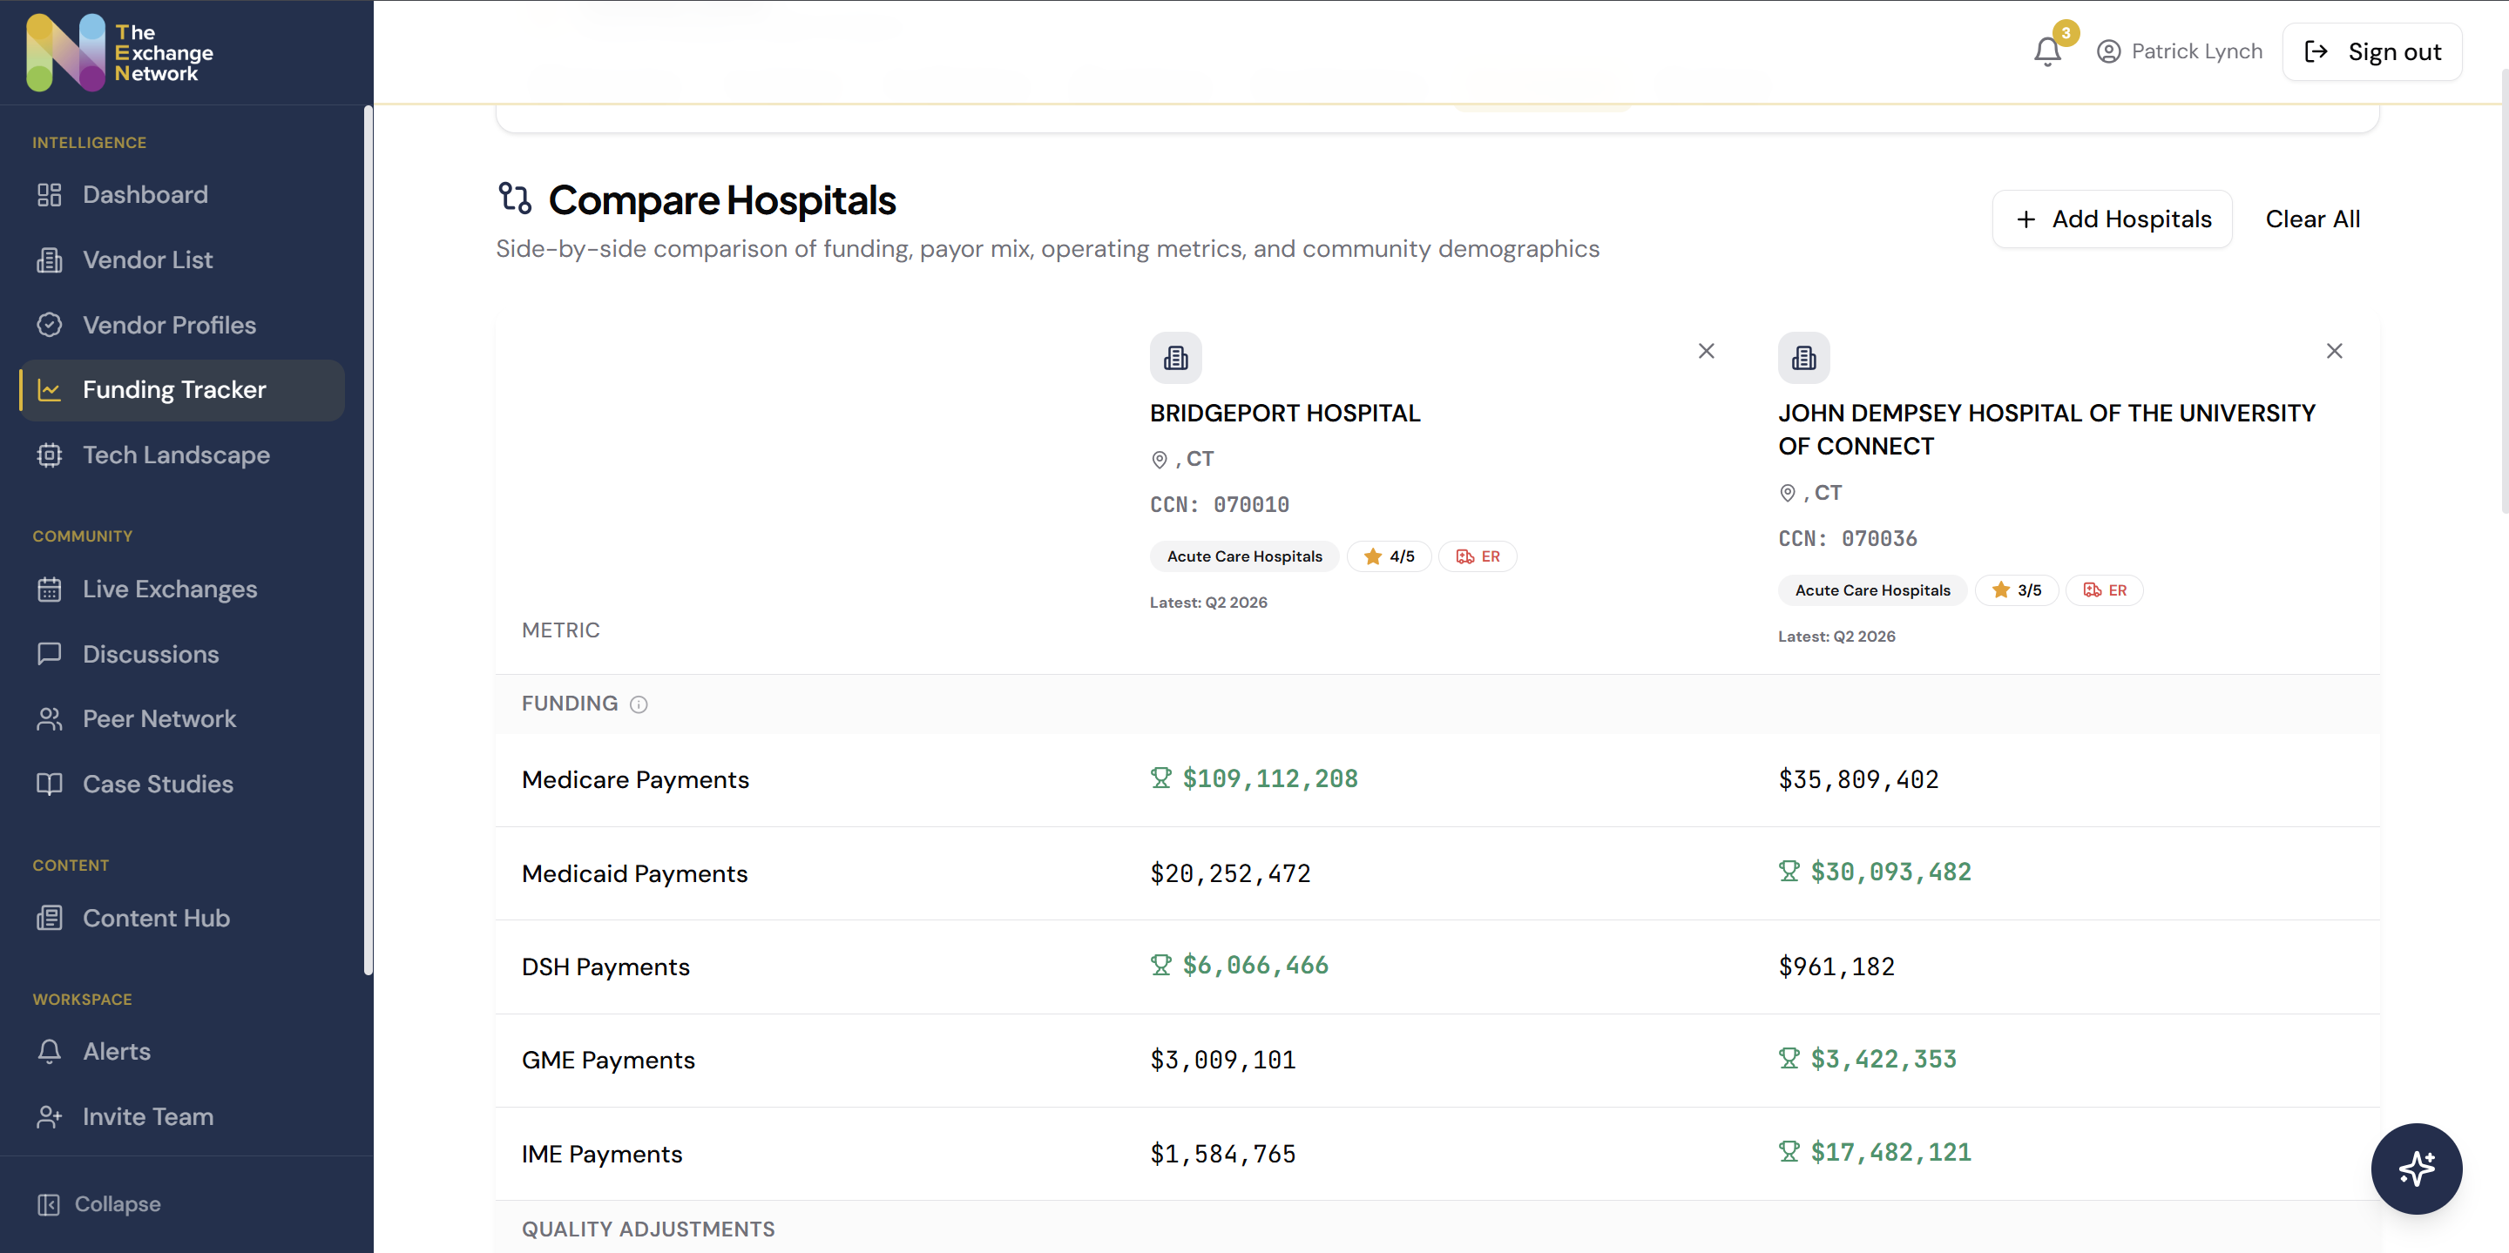Screen dimensions: 2509x1253
Task: Open Live Exchanges
Action: tap(182, 589)
